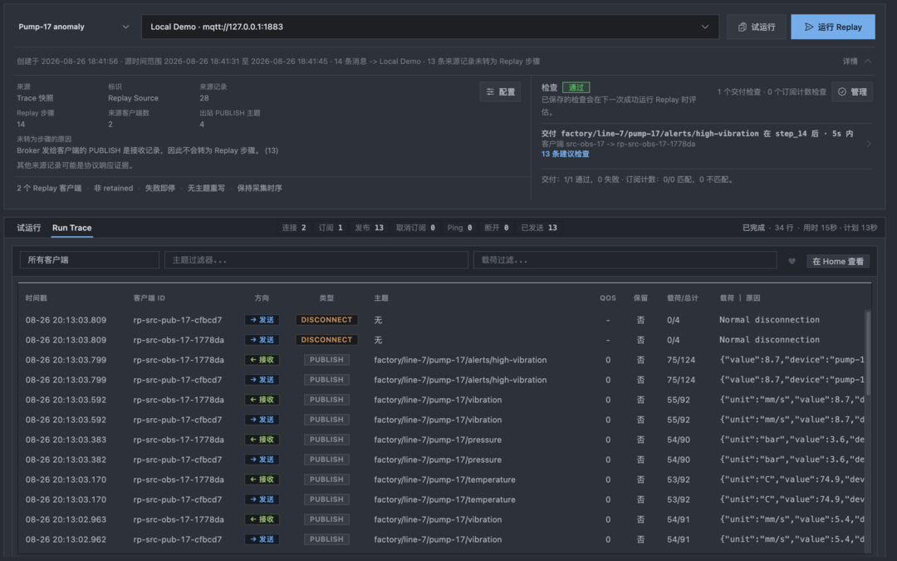Click 接收 badge in 20:13:02.963 row
Image resolution: width=897 pixels, height=561 pixels.
click(x=262, y=519)
